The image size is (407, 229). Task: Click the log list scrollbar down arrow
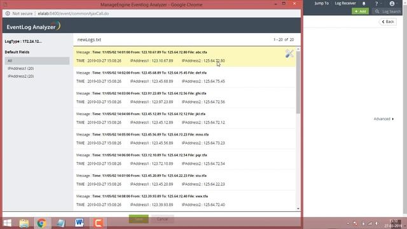pyautogui.click(x=298, y=209)
